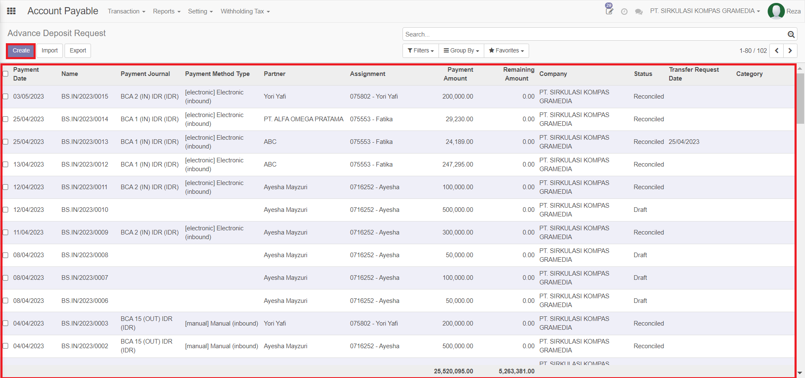Click the Create button
Viewport: 805px width, 378px height.
pyautogui.click(x=21, y=51)
